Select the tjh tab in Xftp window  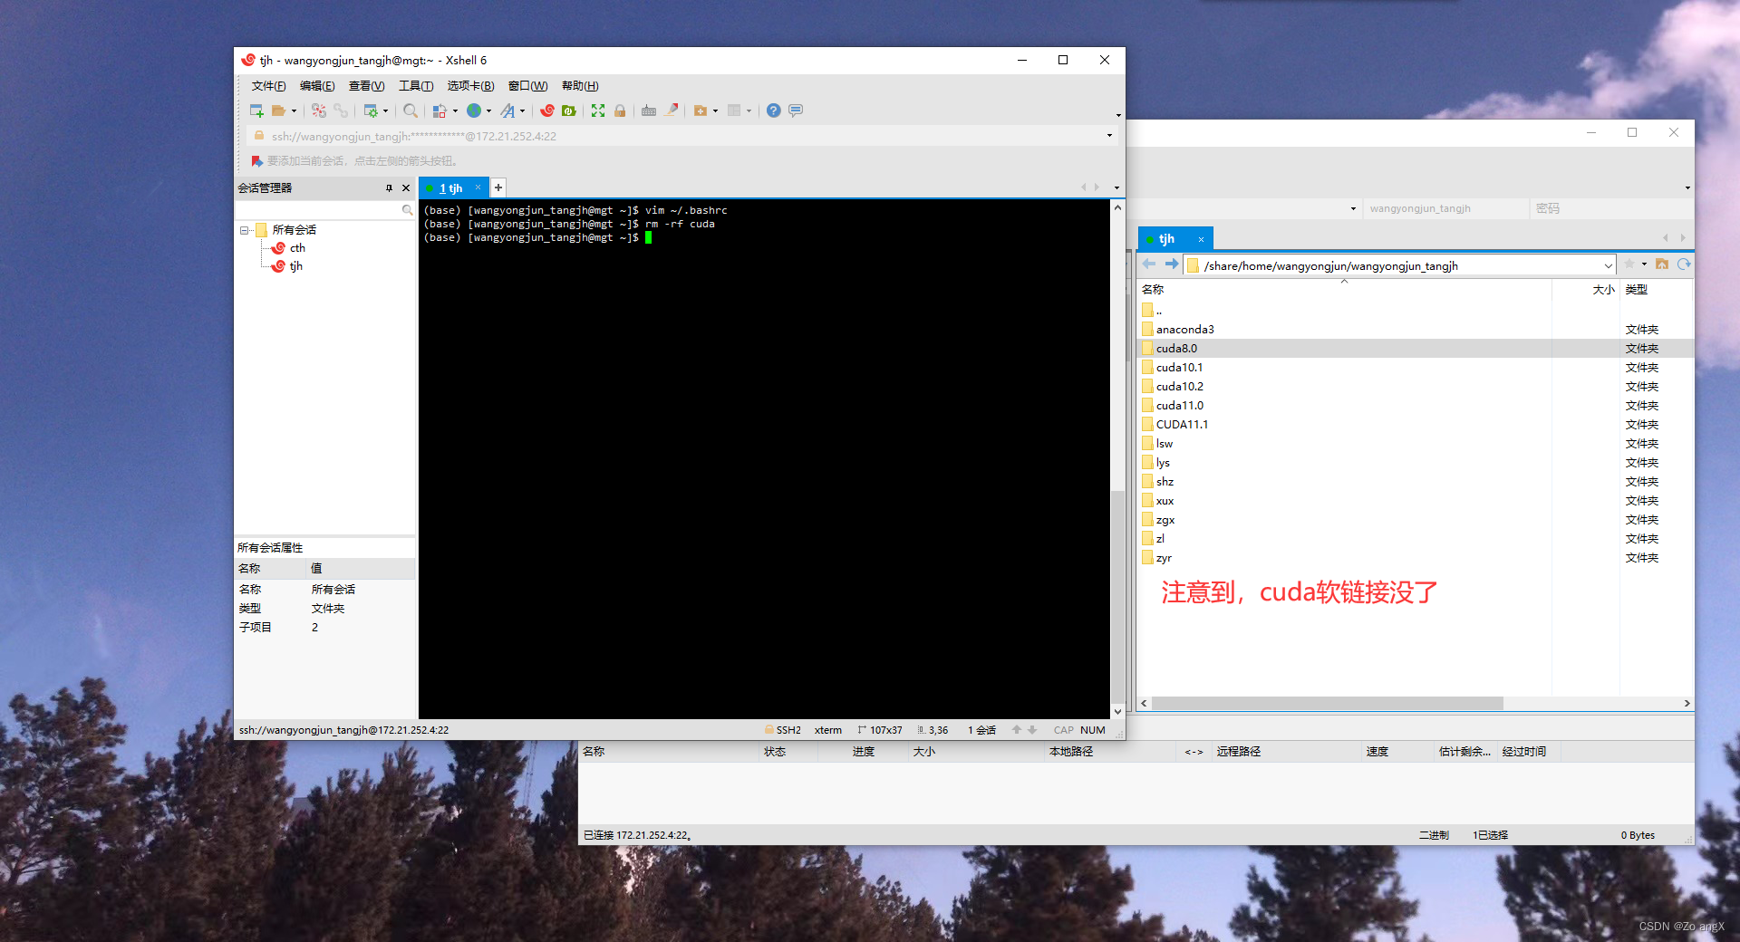(x=1166, y=239)
